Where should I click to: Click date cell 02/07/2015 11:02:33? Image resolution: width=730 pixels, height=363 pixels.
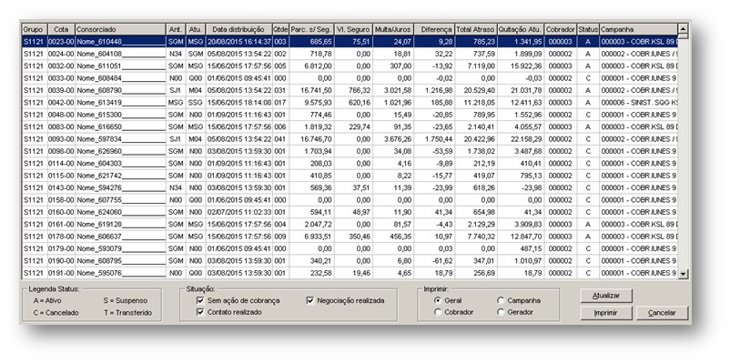point(238,212)
